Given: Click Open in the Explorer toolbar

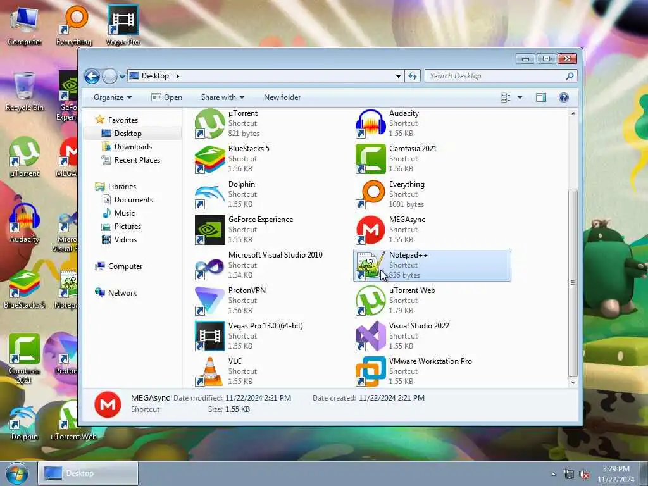Looking at the screenshot, I should (x=167, y=97).
